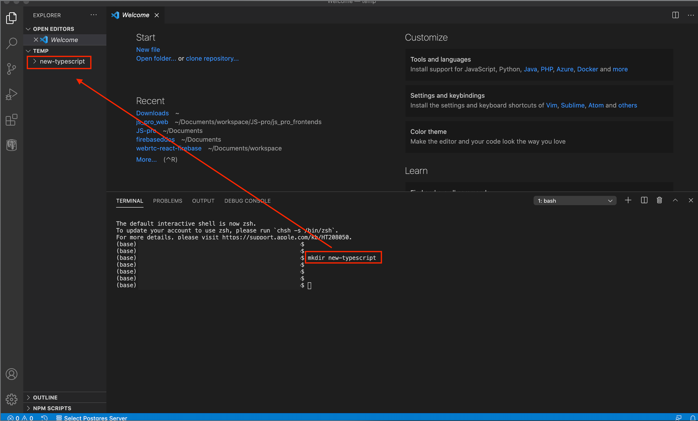Open the Run and Debug view
This screenshot has width=698, height=421.
(12, 94)
